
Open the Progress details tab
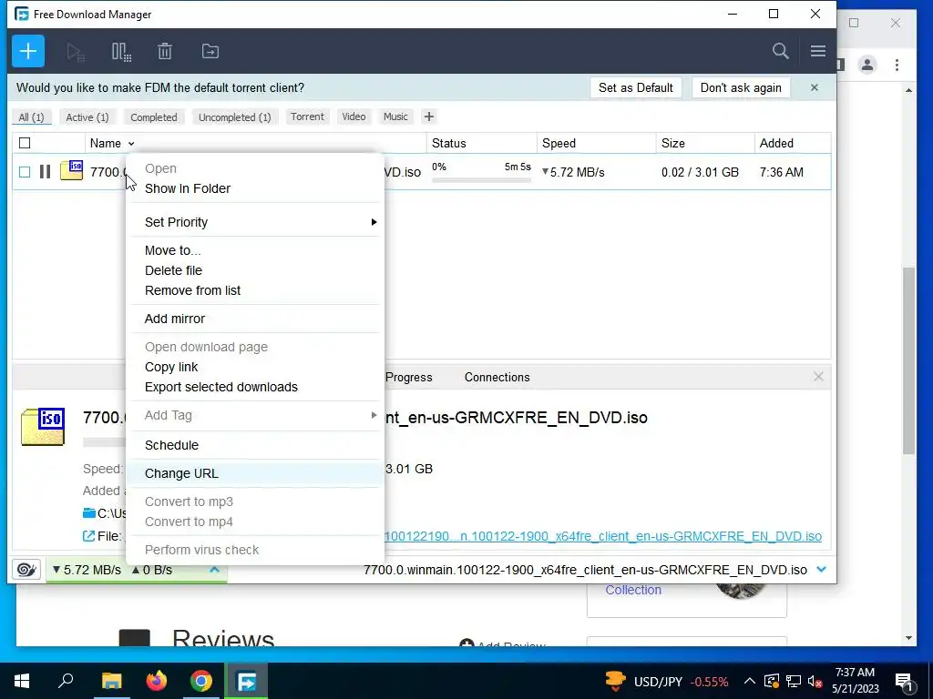(409, 378)
